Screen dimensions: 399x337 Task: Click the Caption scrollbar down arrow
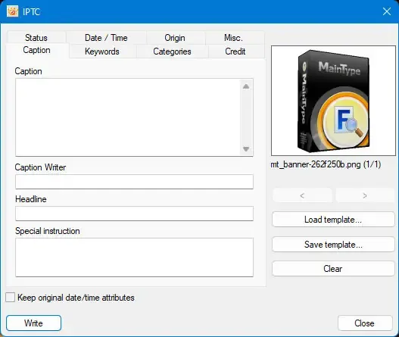coord(246,149)
